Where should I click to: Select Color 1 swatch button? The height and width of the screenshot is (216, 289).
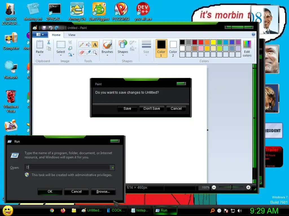(x=161, y=48)
